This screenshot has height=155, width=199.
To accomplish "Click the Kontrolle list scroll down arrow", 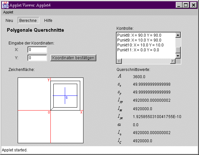I will (x=178, y=56).
